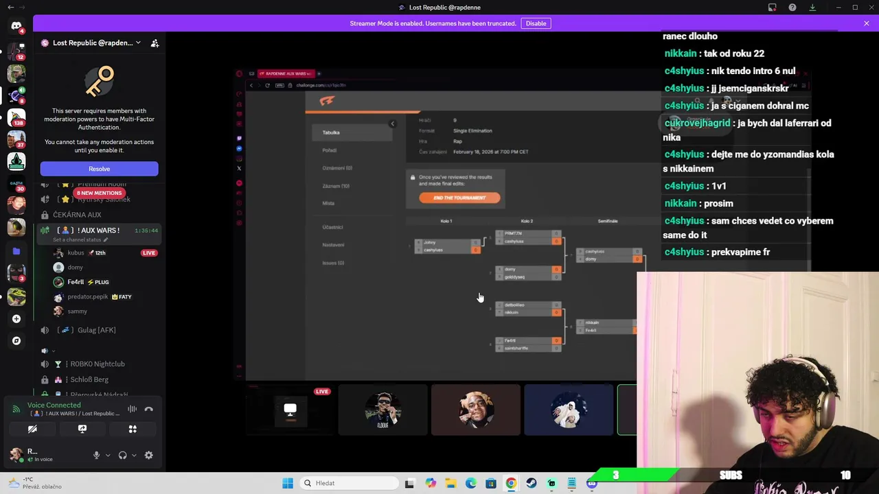Click the invite people icon beside server name
Image resolution: width=879 pixels, height=494 pixels.
coord(155,43)
